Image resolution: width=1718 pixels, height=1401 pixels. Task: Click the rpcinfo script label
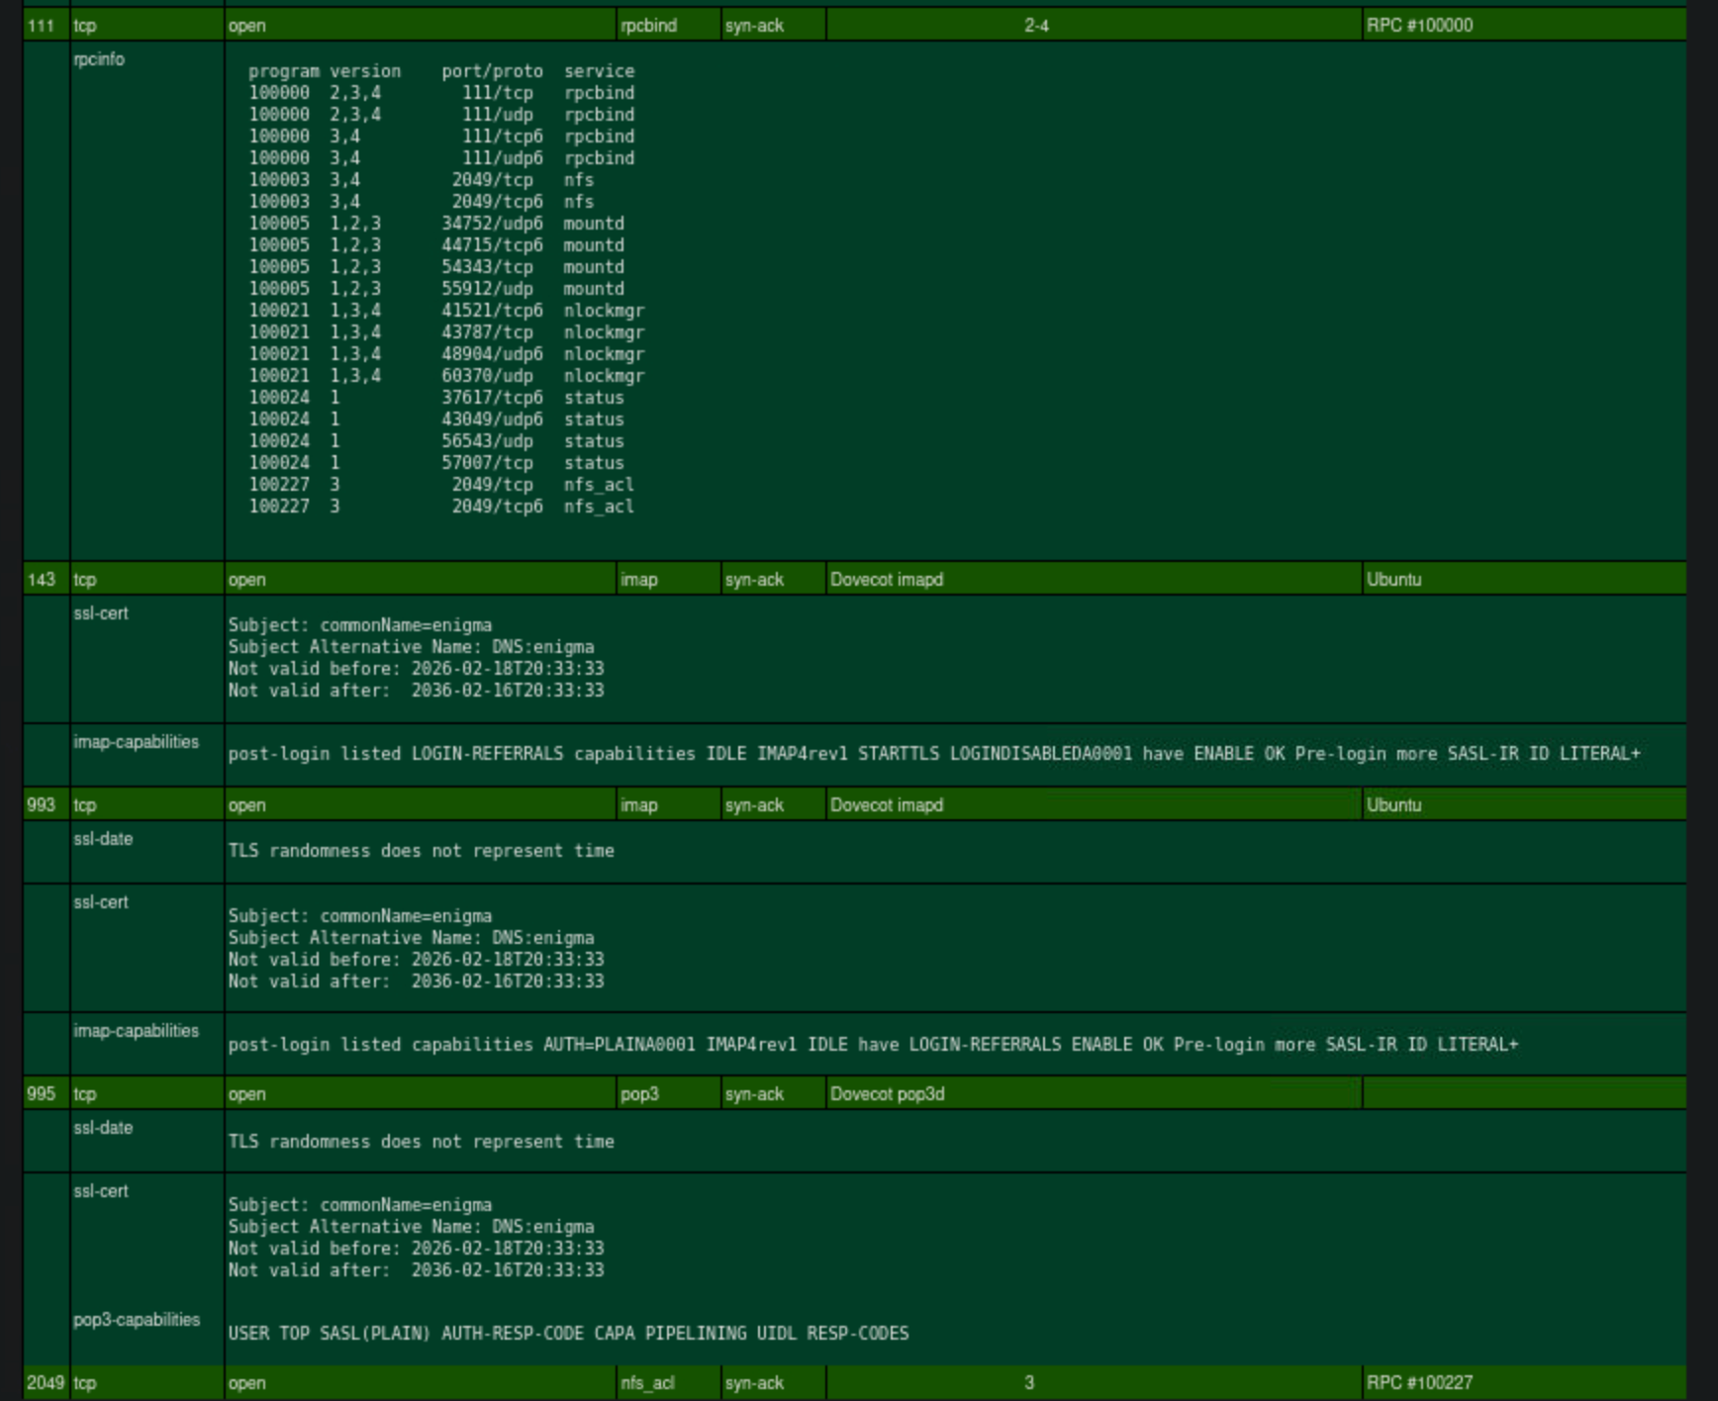point(99,59)
